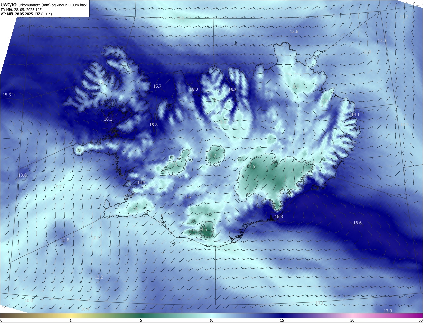Click the 15.7 value label
Screen dimensions: 423x323
(157, 86)
